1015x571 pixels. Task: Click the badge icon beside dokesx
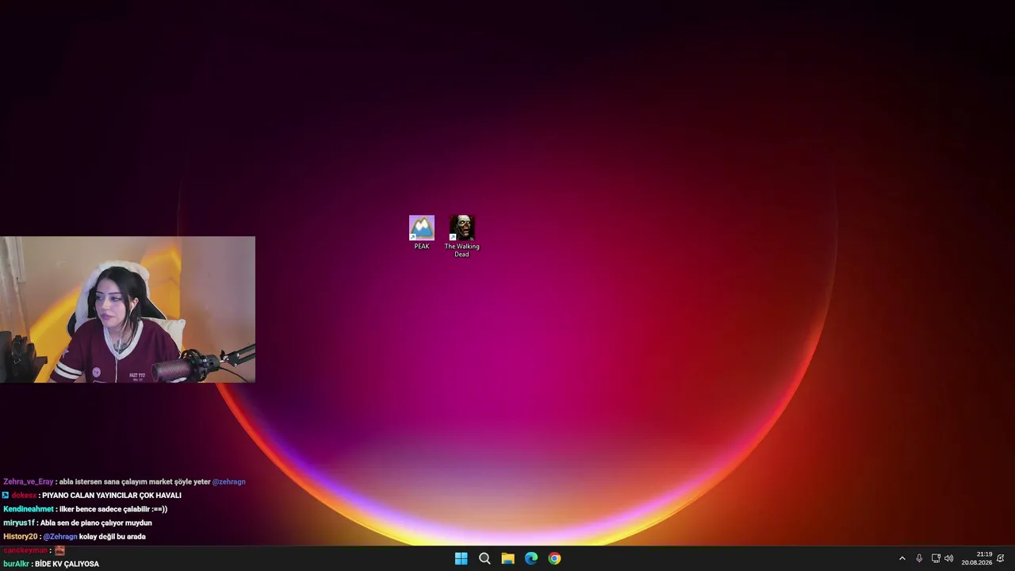click(x=6, y=496)
